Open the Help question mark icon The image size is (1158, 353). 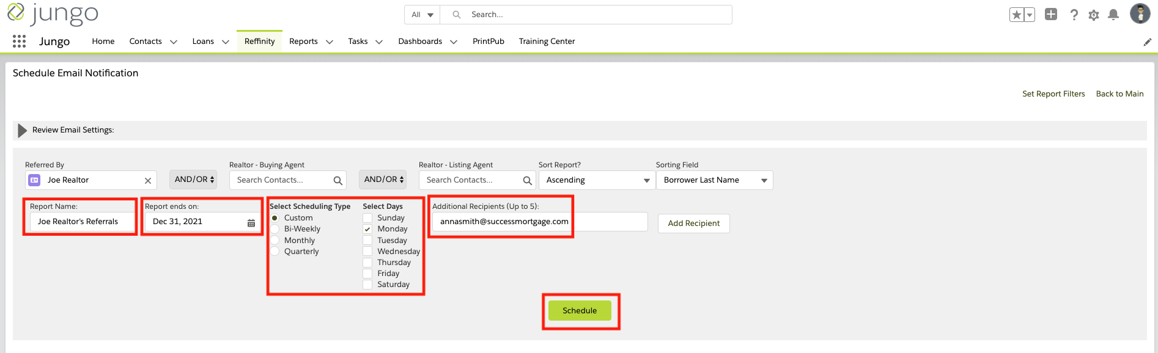[1074, 15]
